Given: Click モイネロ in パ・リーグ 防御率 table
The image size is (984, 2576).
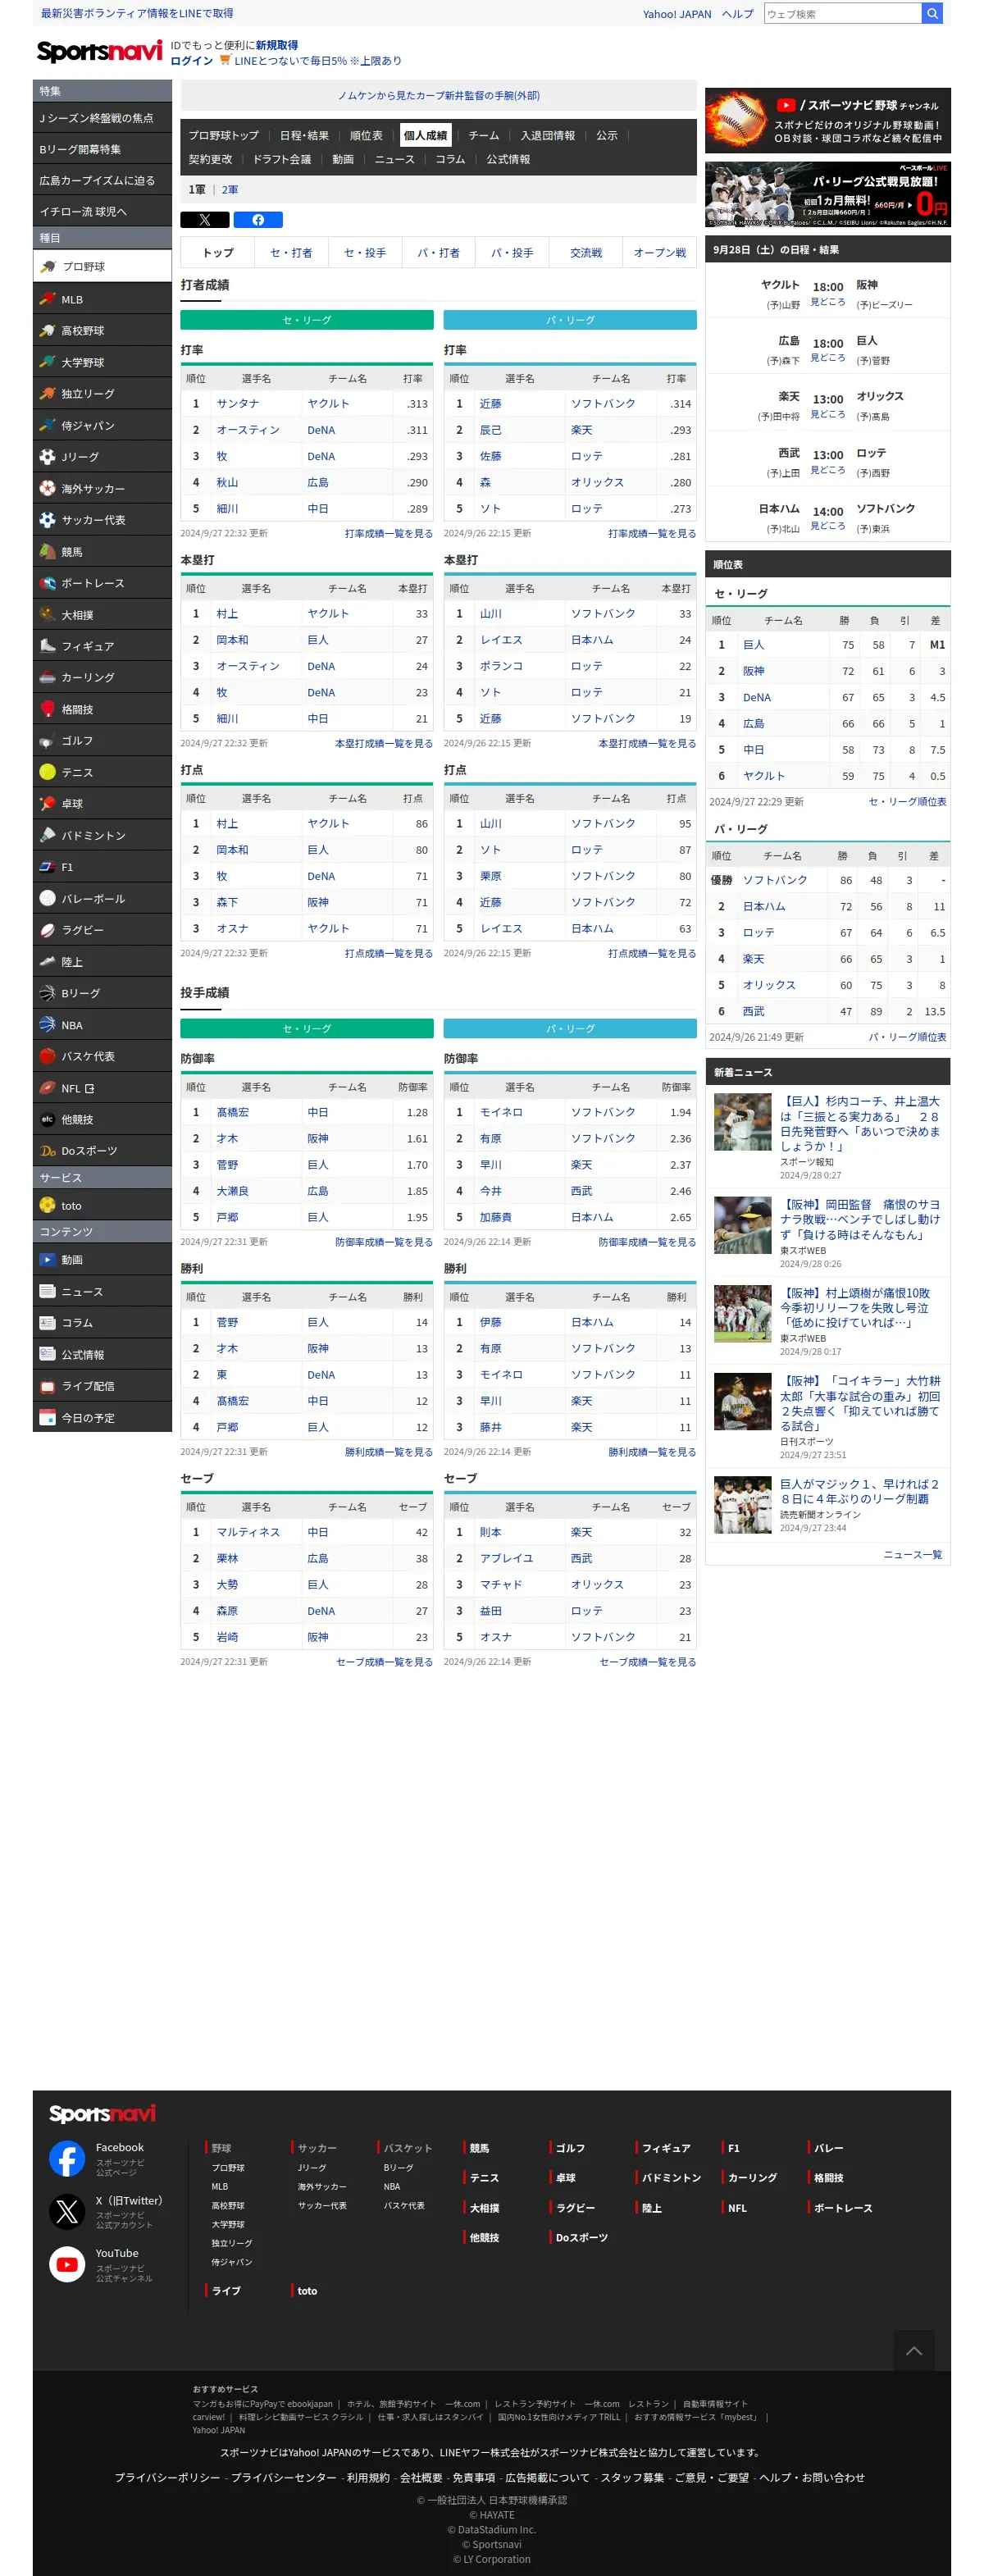Looking at the screenshot, I should pos(501,1113).
